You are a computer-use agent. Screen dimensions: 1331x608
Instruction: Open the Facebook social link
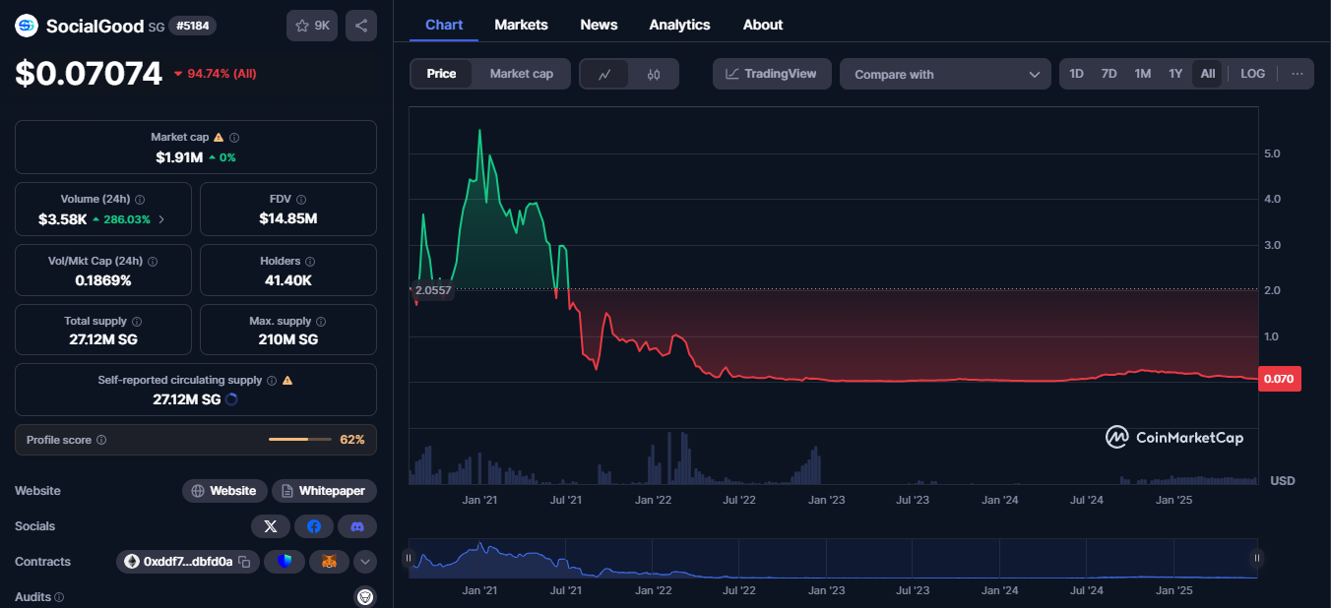[314, 526]
